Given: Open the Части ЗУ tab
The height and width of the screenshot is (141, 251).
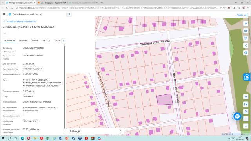Looking at the screenshot, I should [x=46, y=40].
